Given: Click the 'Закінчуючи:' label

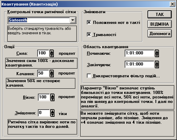Looking at the screenshot, I should pyautogui.click(x=99, y=65).
